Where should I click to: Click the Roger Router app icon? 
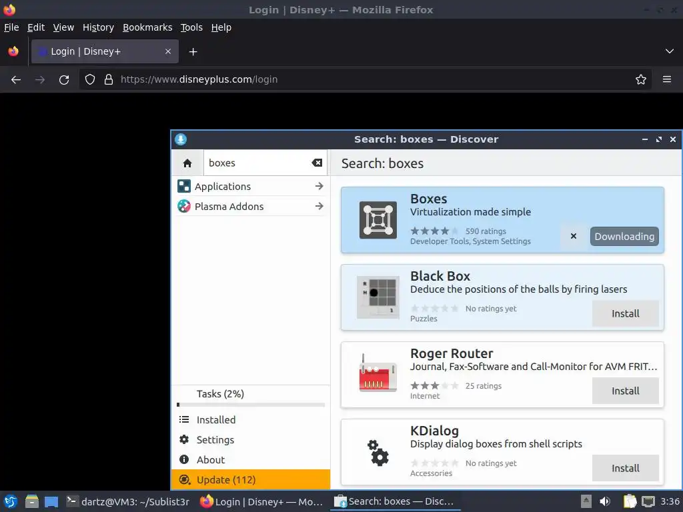(x=378, y=373)
